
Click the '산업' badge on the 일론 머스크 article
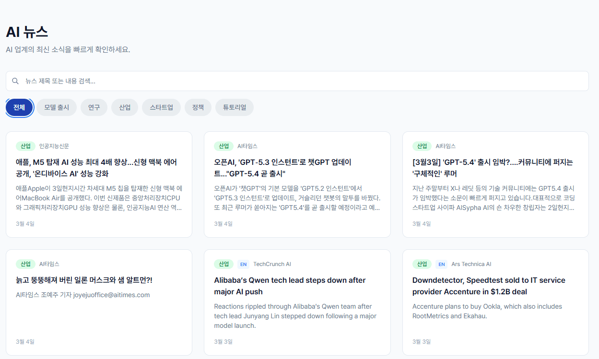tap(25, 264)
